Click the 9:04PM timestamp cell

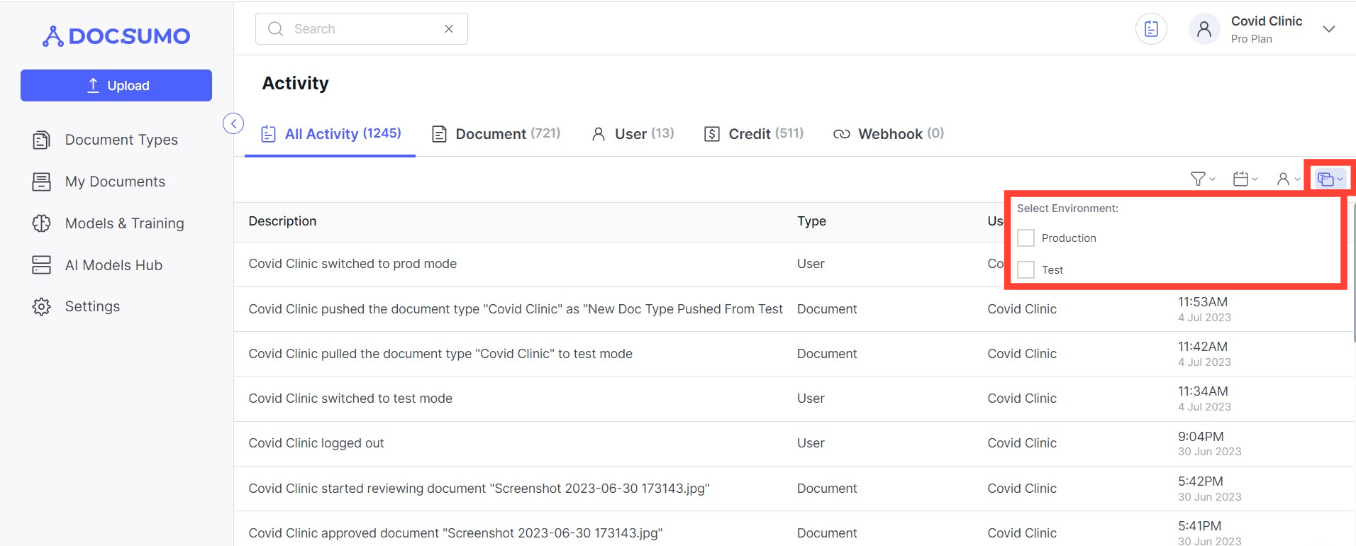point(1209,443)
